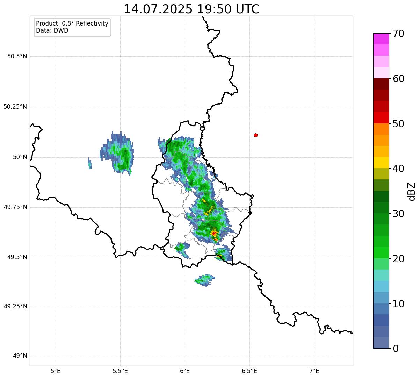The image size is (420, 378).
Task: Click the "5.5°E" longitude label
Action: click(120, 371)
